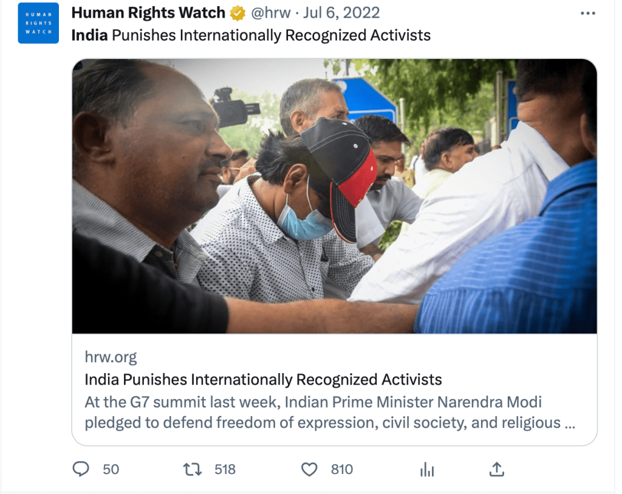Click the bold India word in tweet text

[x=90, y=35]
